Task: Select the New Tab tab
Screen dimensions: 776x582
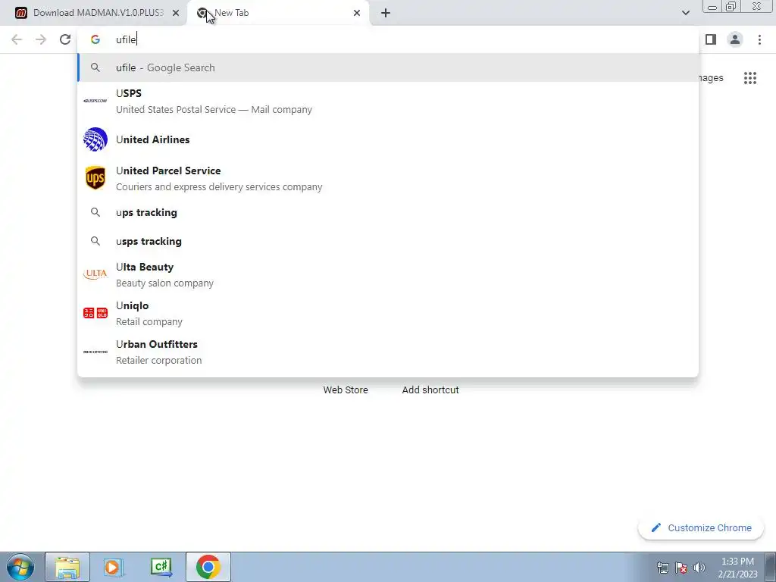Action: coord(277,13)
